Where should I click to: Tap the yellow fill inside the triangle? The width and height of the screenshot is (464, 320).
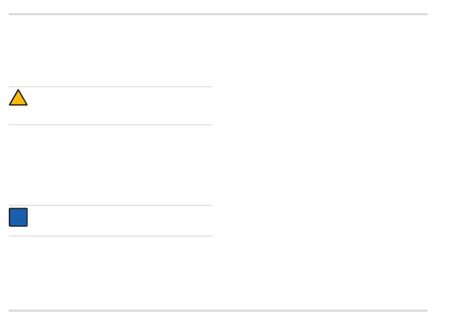[18, 100]
